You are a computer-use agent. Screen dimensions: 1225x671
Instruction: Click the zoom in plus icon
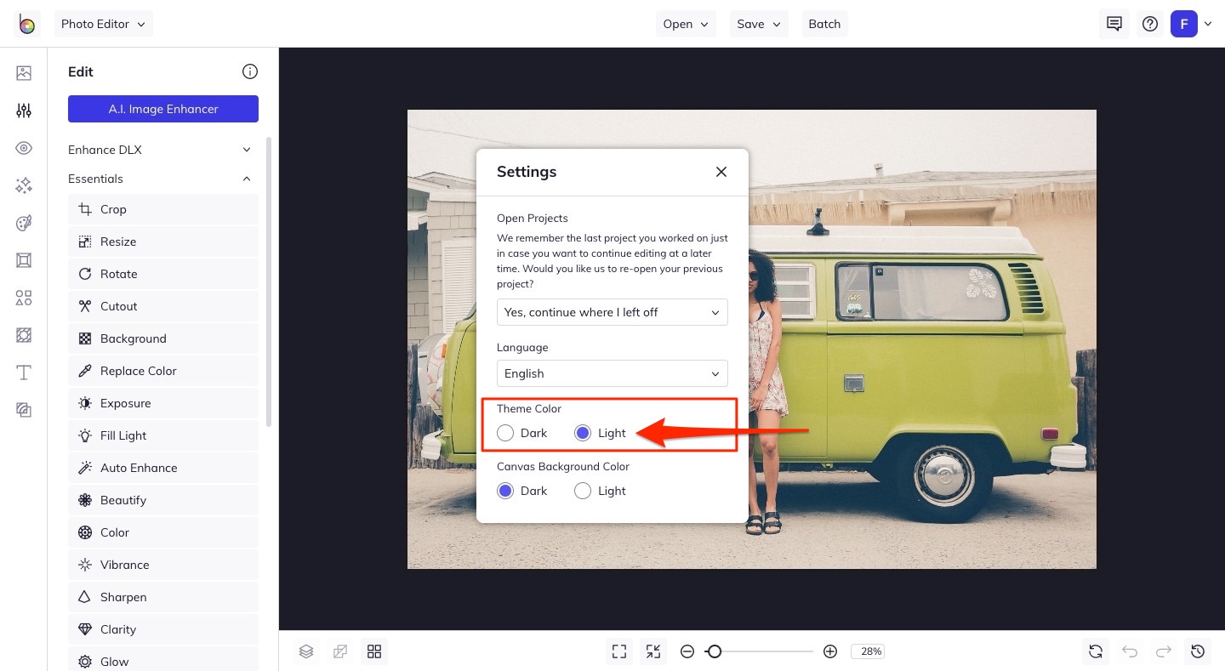point(830,651)
